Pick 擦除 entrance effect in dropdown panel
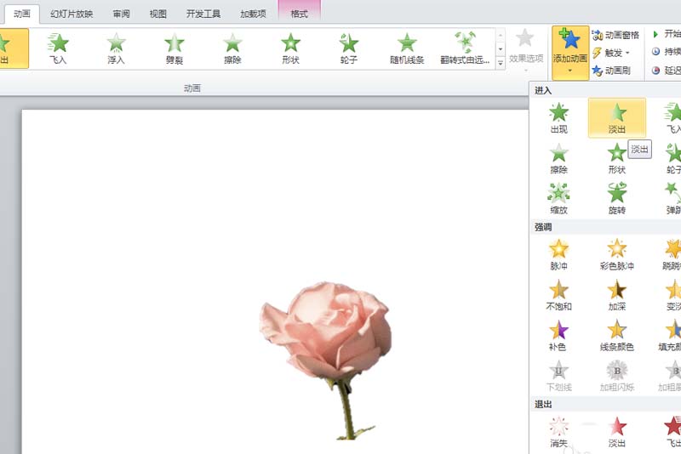This screenshot has height=454, width=681. coord(559,158)
